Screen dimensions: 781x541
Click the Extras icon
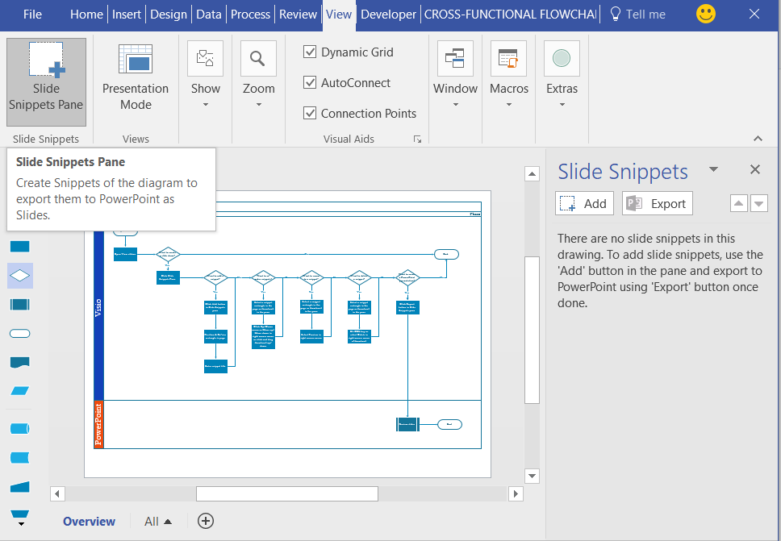(x=562, y=58)
